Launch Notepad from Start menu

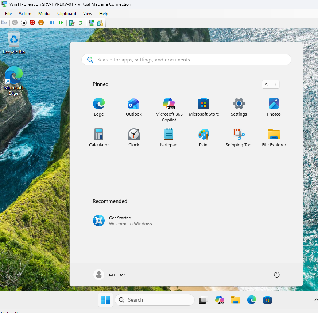coord(169,138)
